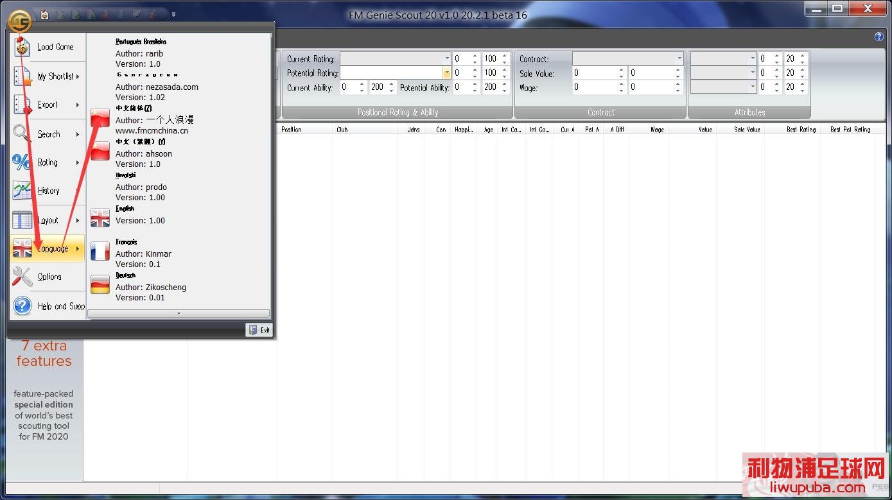Click the first quick access load game icon
This screenshot has height=500, width=892.
(44, 14)
